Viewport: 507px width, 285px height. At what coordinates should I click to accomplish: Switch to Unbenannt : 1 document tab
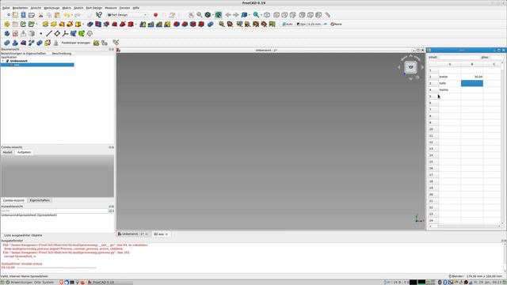click(x=132, y=234)
